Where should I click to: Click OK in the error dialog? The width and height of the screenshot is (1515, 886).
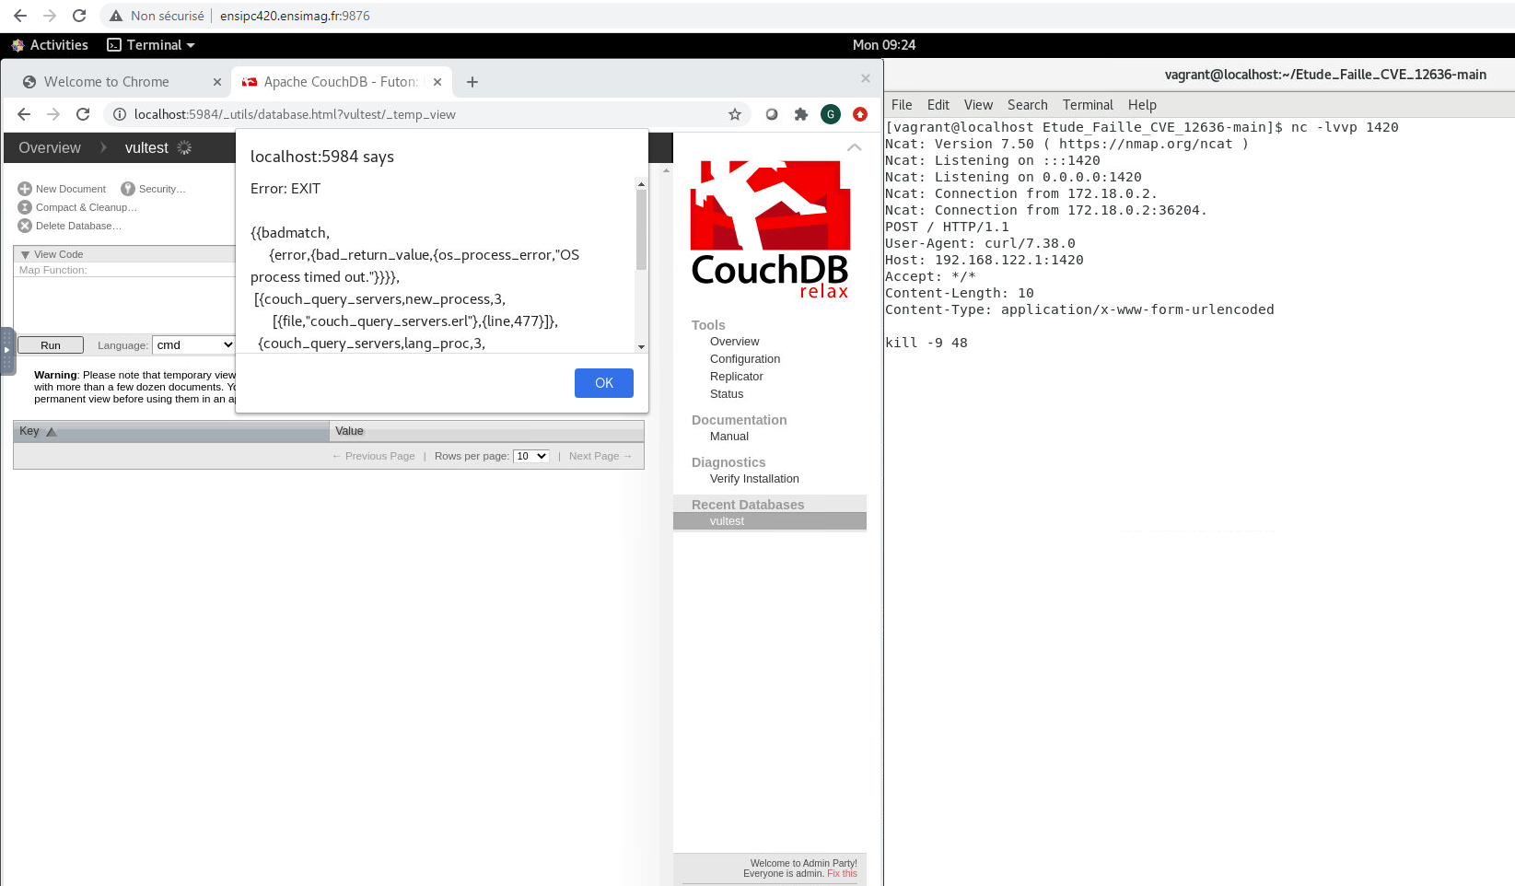point(604,383)
